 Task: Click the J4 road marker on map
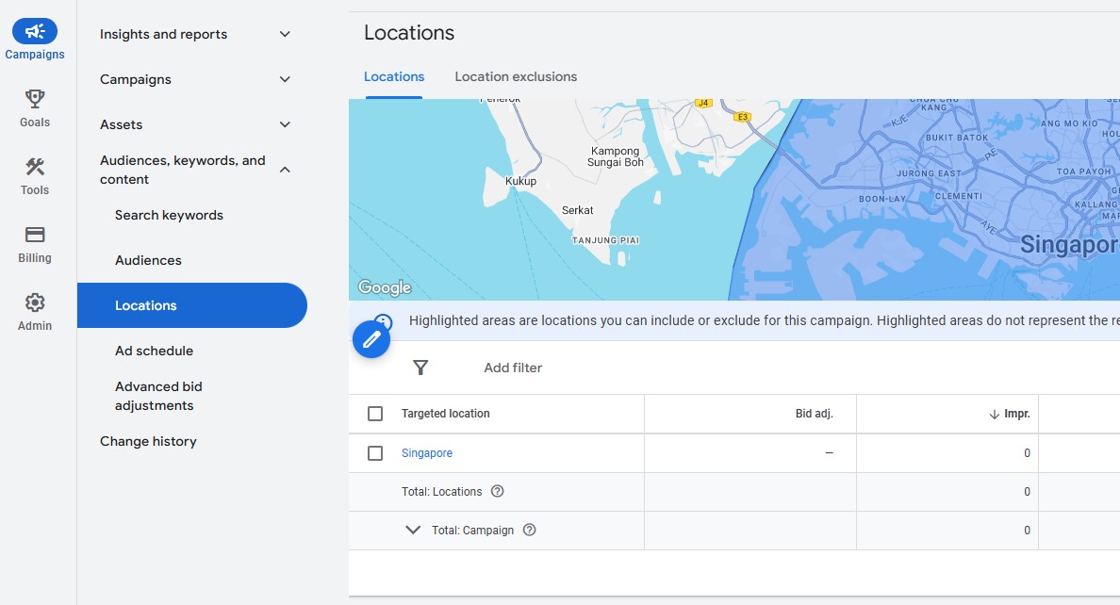(703, 103)
